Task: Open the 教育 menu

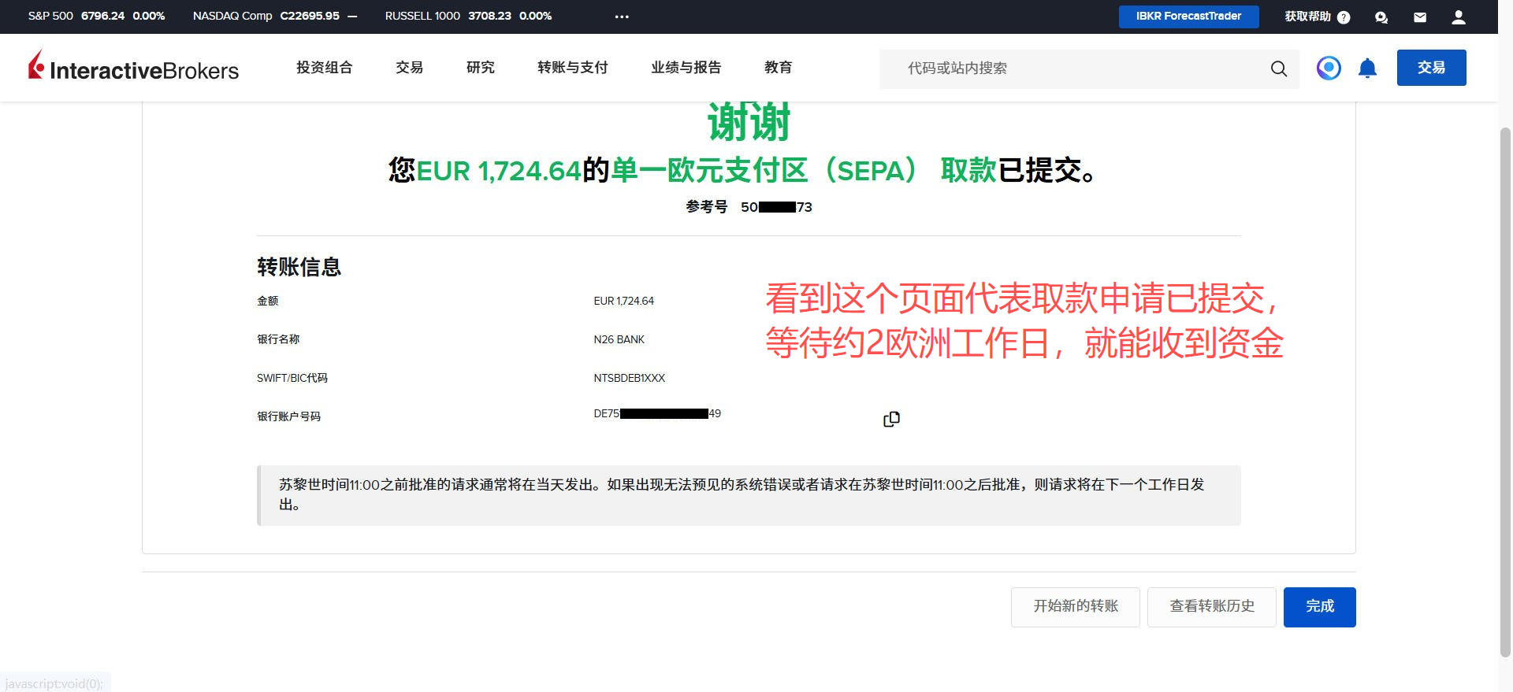Action: tap(778, 68)
